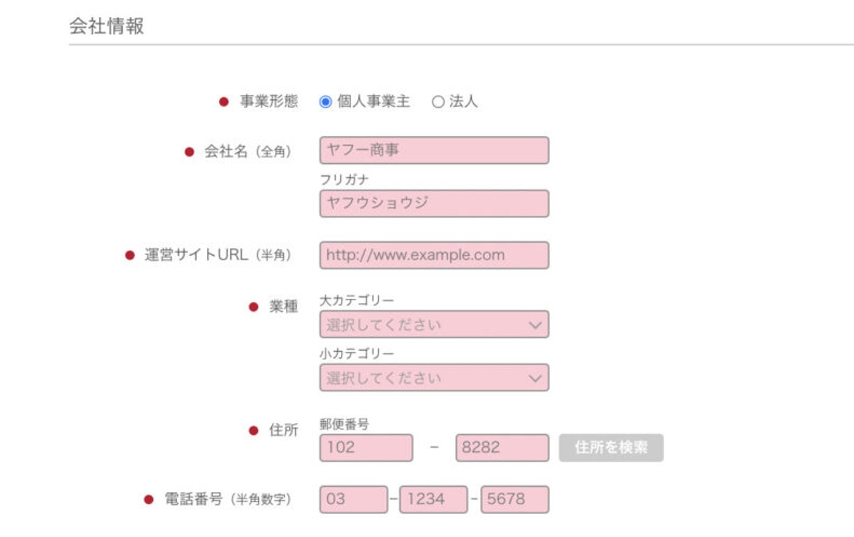Click the phone field showing 5678

tap(515, 499)
